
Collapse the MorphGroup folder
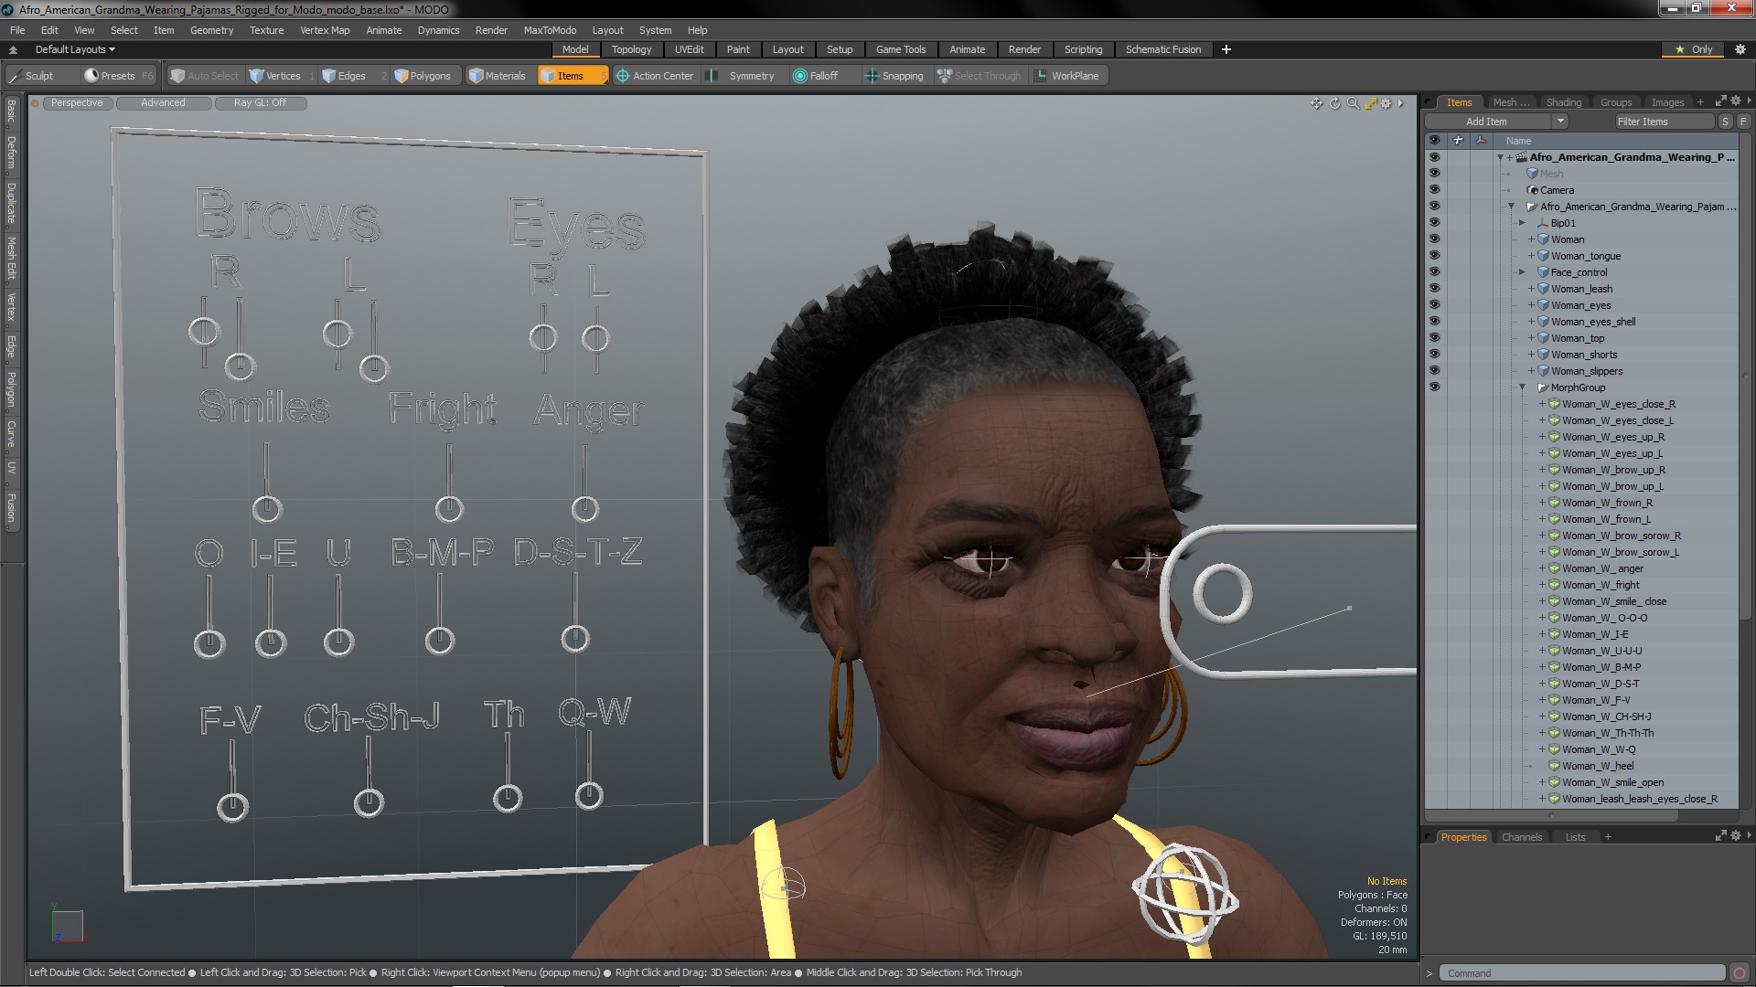(1522, 387)
